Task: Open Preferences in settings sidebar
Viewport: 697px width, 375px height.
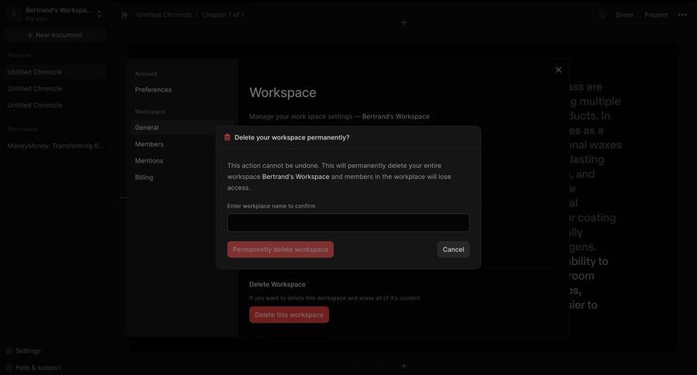Action: 153,89
